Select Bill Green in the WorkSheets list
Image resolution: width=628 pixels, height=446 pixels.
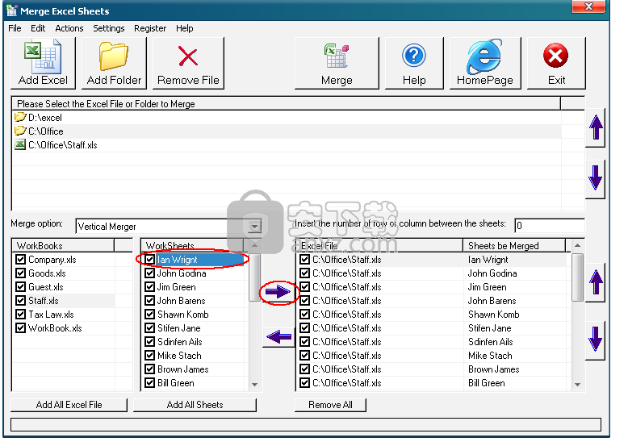pos(176,383)
